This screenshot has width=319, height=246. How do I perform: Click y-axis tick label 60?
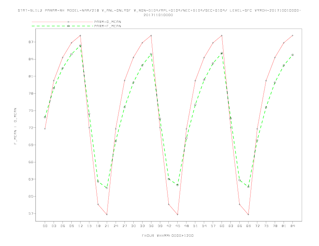[x=31, y=196]
